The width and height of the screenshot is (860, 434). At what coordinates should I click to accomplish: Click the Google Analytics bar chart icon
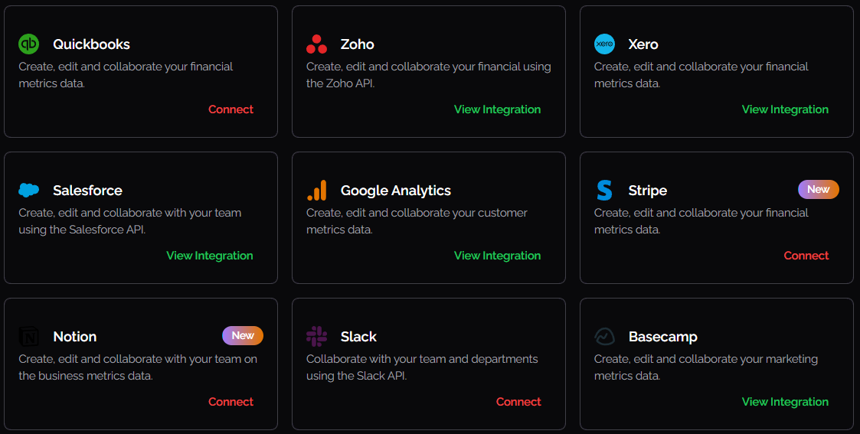(x=316, y=191)
